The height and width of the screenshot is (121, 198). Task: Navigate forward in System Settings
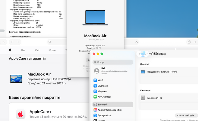(x=145, y=54)
